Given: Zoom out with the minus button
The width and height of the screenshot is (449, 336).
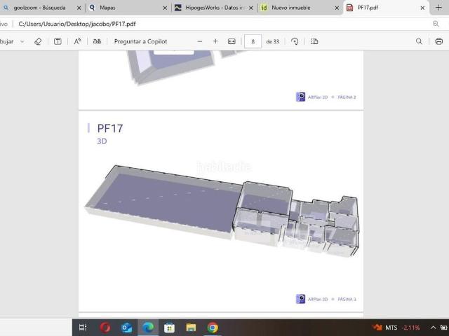Looking at the screenshot, I should 199,41.
